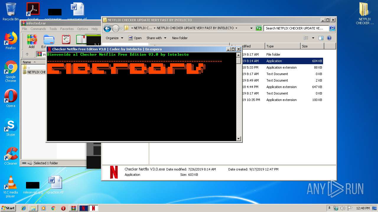This screenshot has width=378, height=212.
Task: Open Organize dropdown in Explorer
Action: tap(114, 38)
